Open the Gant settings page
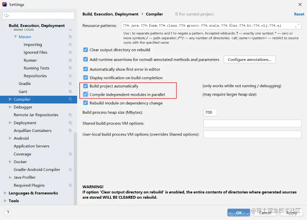Screen dimensions: 307x220 click(23, 91)
